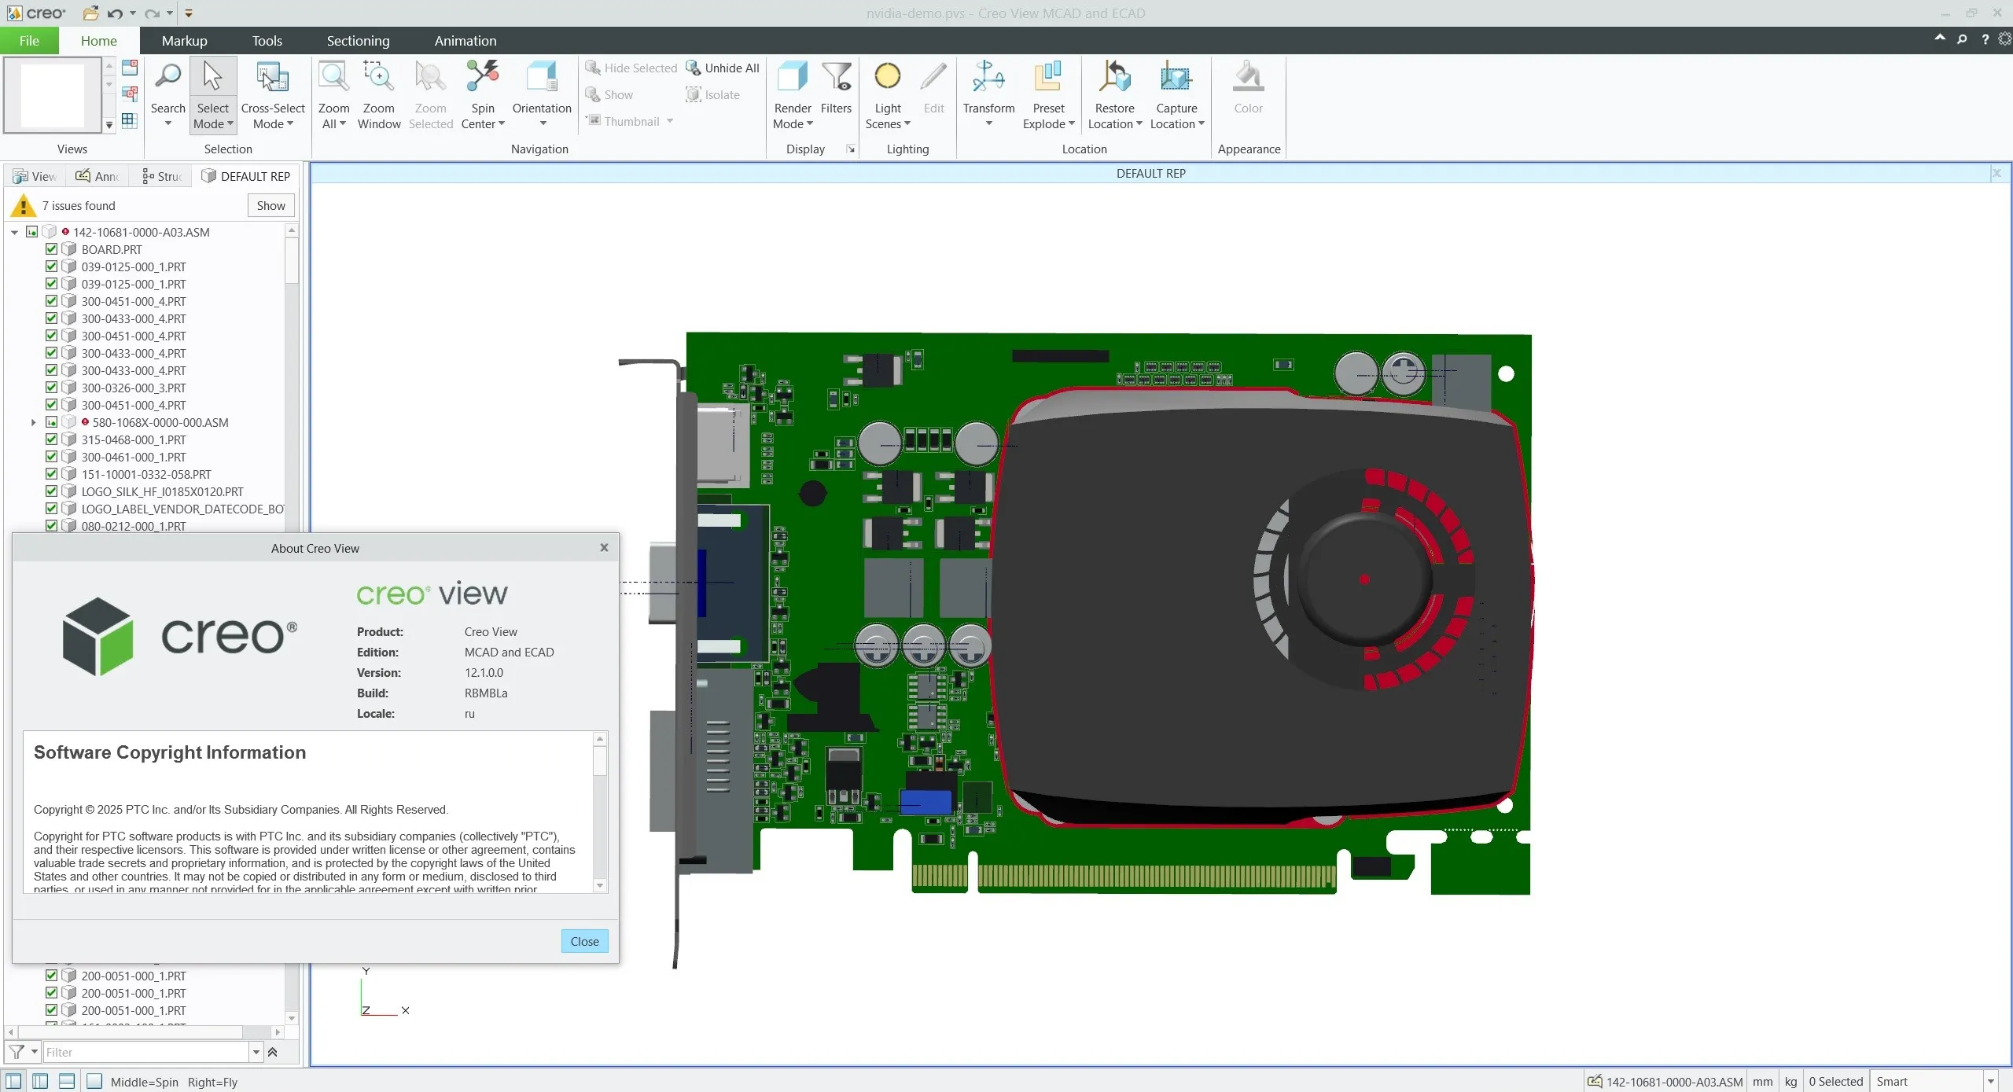This screenshot has height=1092, width=2013.
Task: Toggle checkbox for 315-0468-000_1.PRT
Action: 52,439
